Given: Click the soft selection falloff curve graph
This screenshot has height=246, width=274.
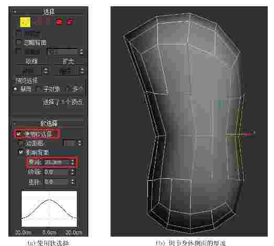Looking at the screenshot, I should pos(49,208).
